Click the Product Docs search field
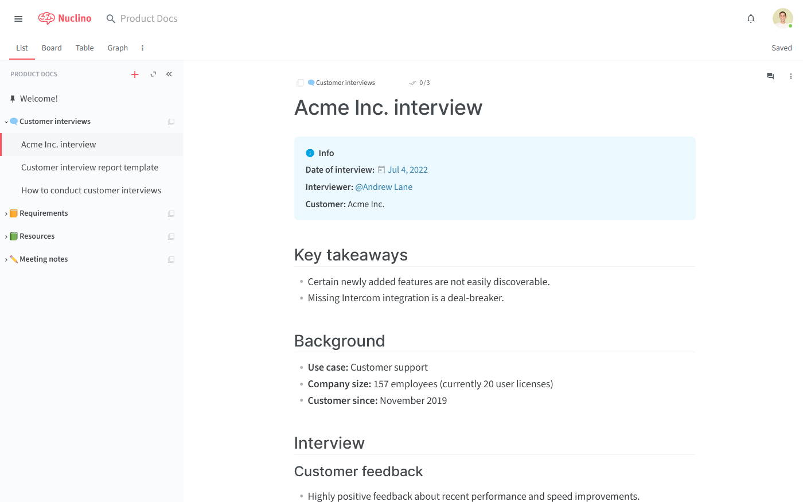This screenshot has width=803, height=502. [149, 19]
